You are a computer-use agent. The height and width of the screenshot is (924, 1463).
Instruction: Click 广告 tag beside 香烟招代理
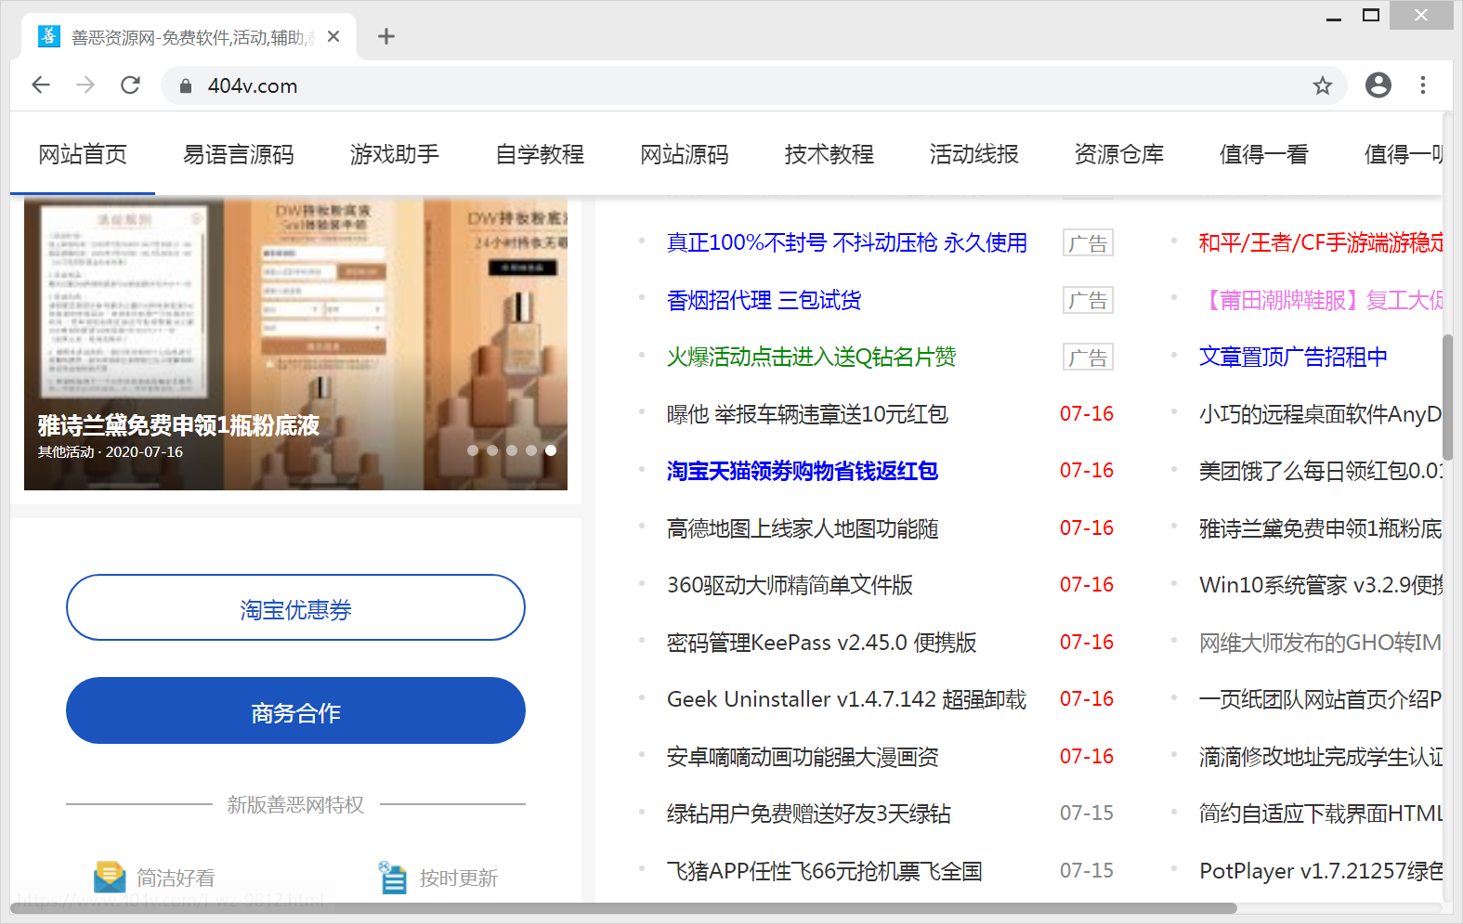click(1088, 301)
